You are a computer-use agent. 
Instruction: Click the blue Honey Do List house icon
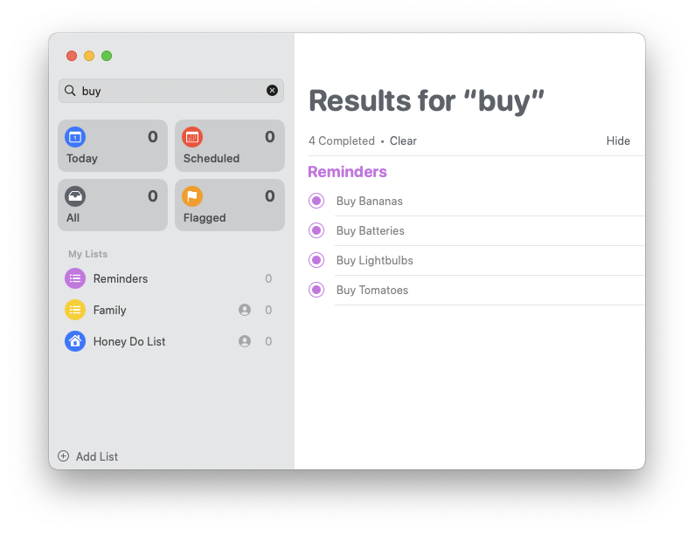[x=75, y=341]
